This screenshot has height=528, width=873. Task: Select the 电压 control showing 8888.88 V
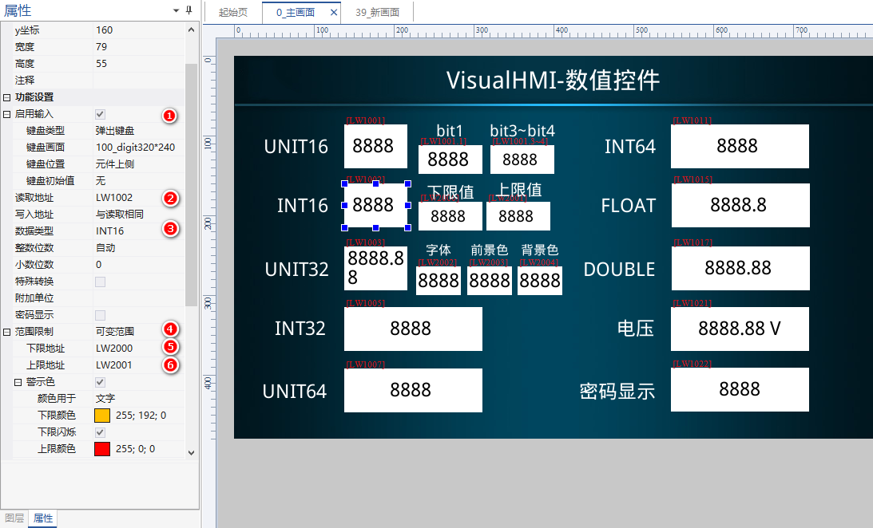740,329
